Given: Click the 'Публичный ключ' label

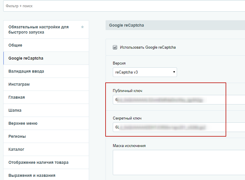Looking at the screenshot, I should (128, 91).
